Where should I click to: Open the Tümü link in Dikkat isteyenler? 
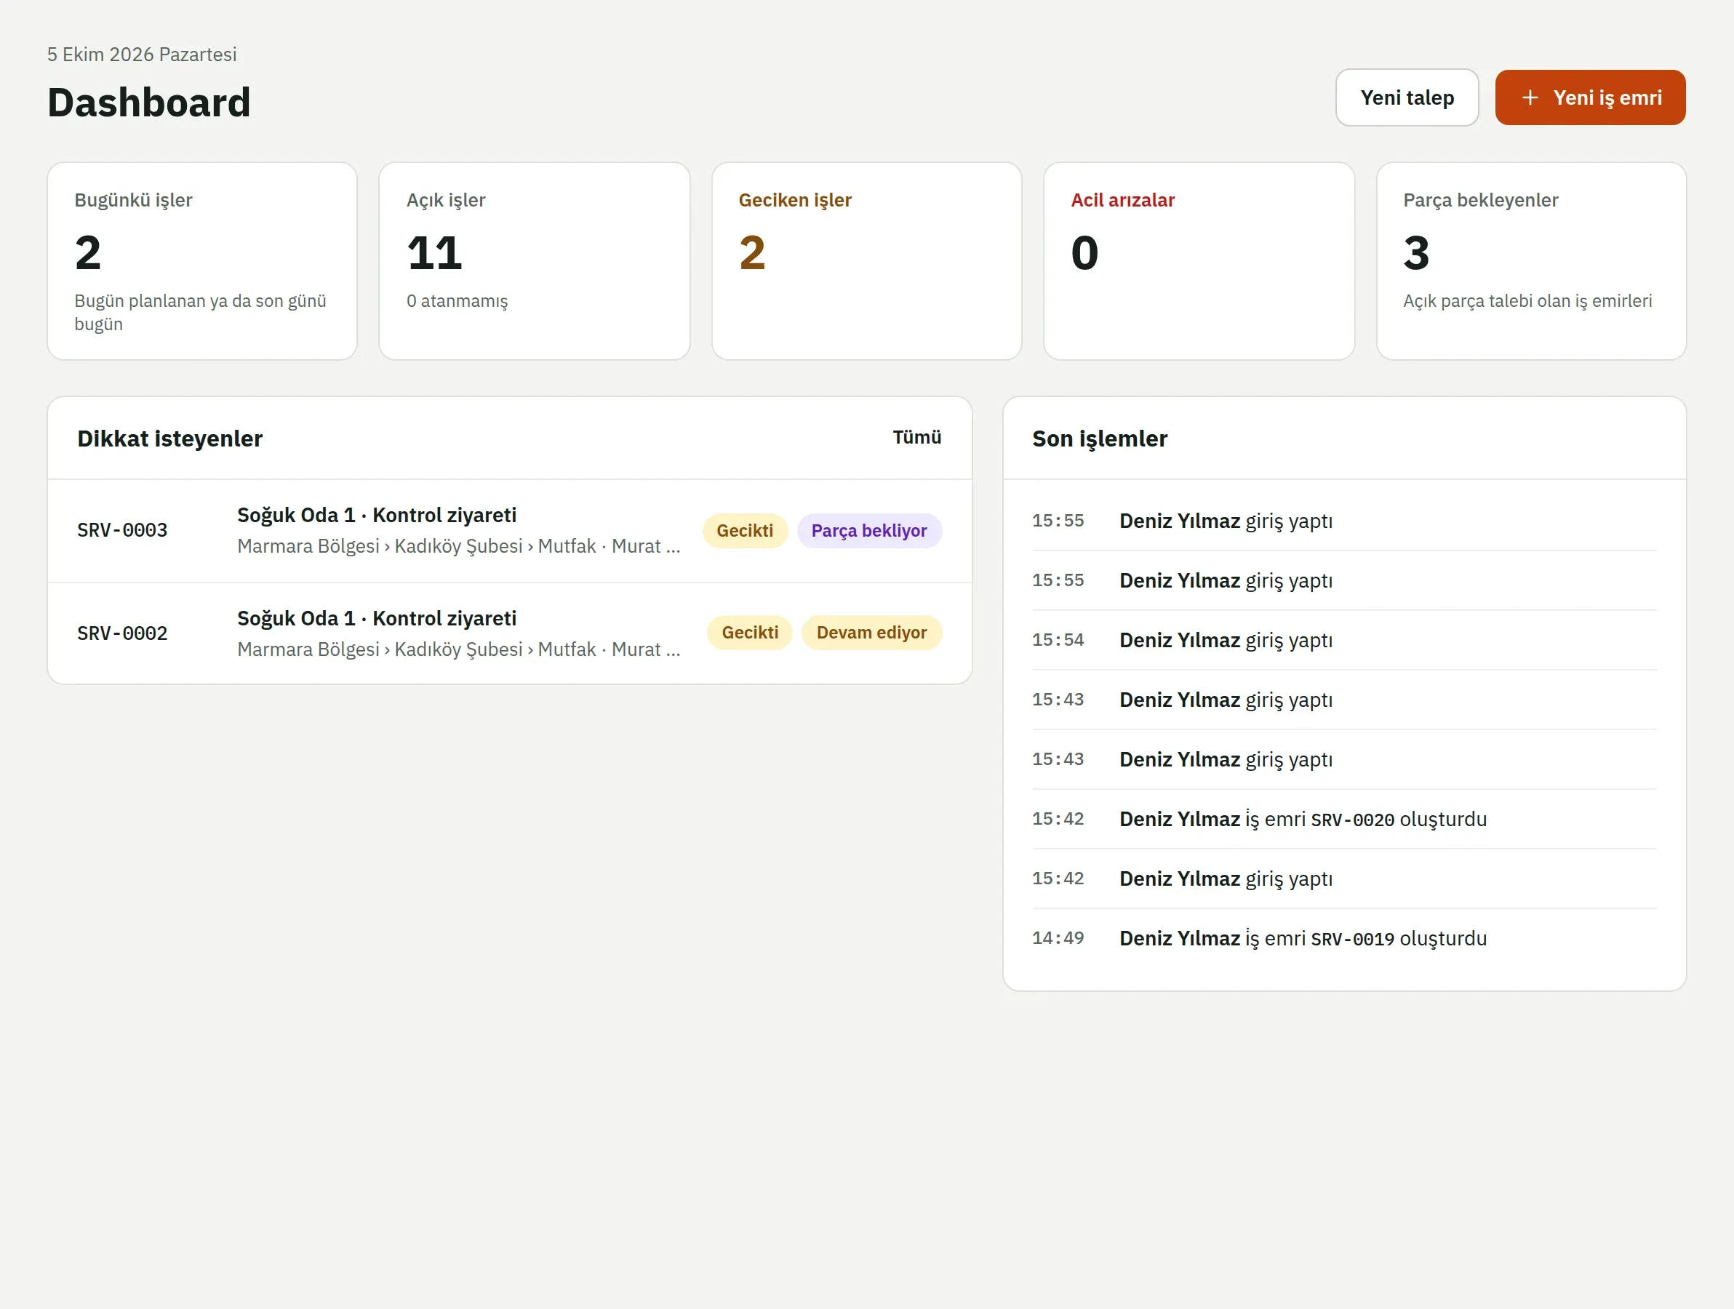coord(916,437)
